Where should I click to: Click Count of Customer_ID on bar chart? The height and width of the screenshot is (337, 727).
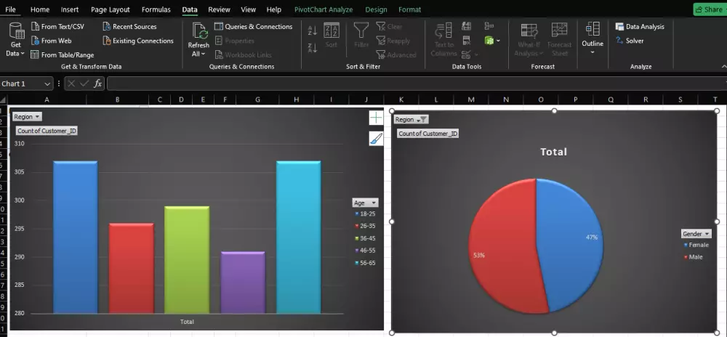(x=47, y=131)
